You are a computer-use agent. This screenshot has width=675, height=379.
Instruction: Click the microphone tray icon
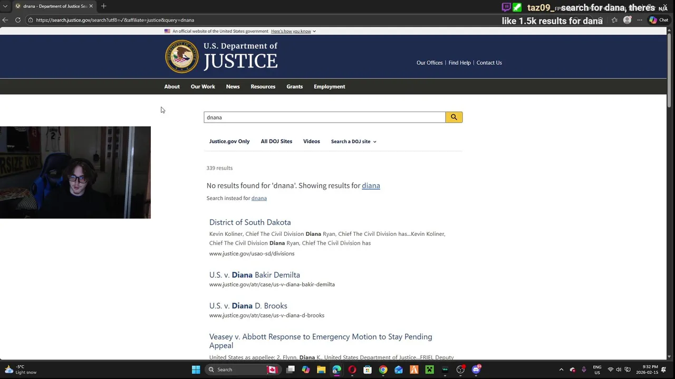click(x=584, y=370)
